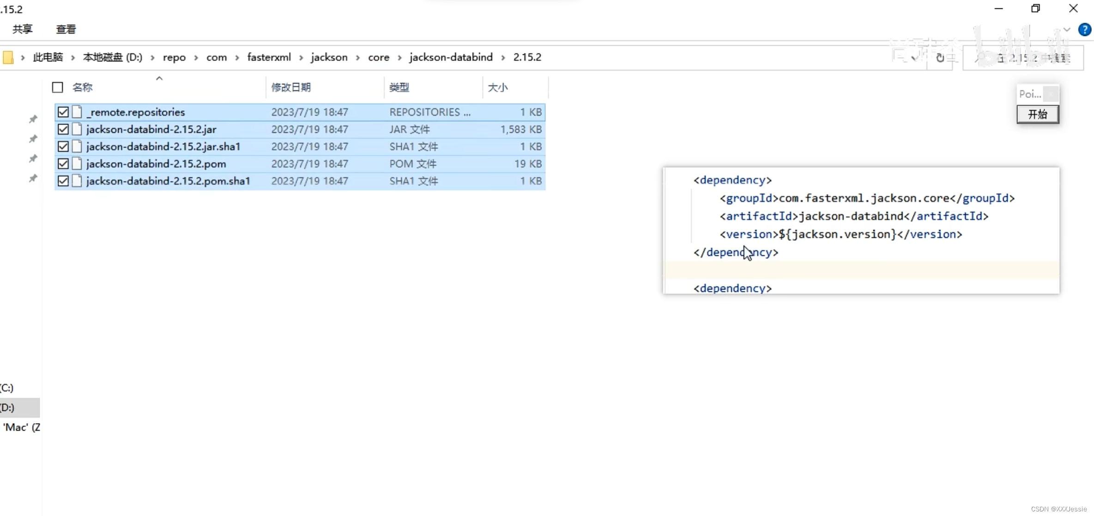Click file icon of _remote.repositories
The width and height of the screenshot is (1094, 516).
pyautogui.click(x=77, y=112)
